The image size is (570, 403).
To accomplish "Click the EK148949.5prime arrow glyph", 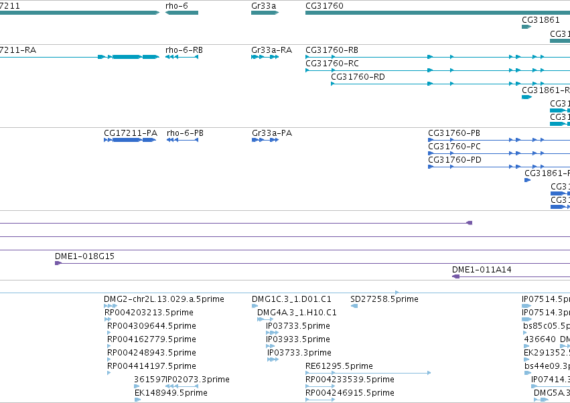I will tap(137, 400).
